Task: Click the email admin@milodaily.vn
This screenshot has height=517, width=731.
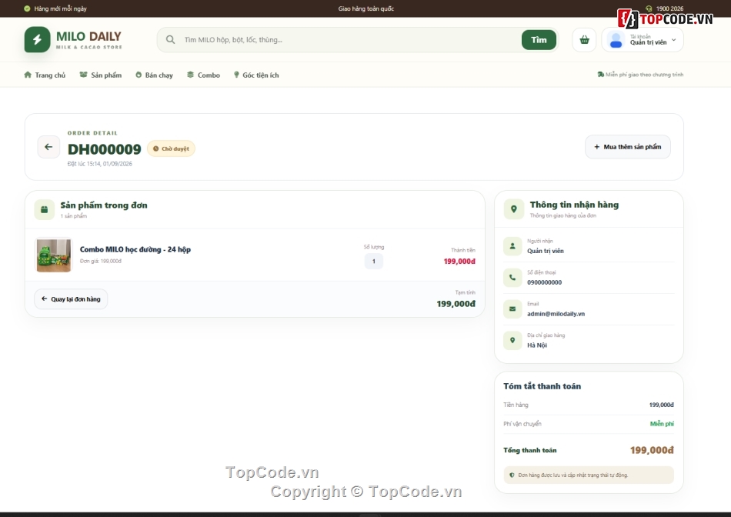Action: click(556, 314)
